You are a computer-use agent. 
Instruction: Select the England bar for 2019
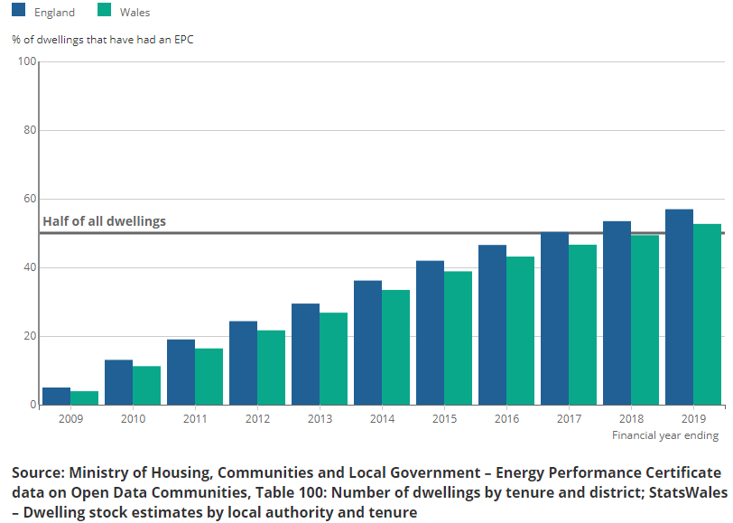point(679,307)
